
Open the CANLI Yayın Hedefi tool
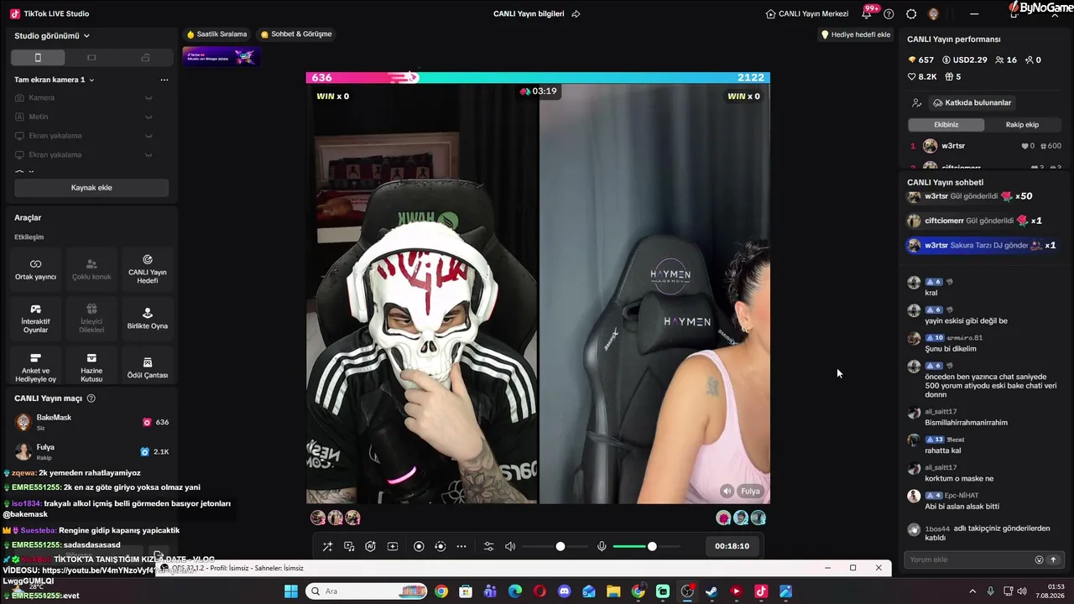coord(148,269)
